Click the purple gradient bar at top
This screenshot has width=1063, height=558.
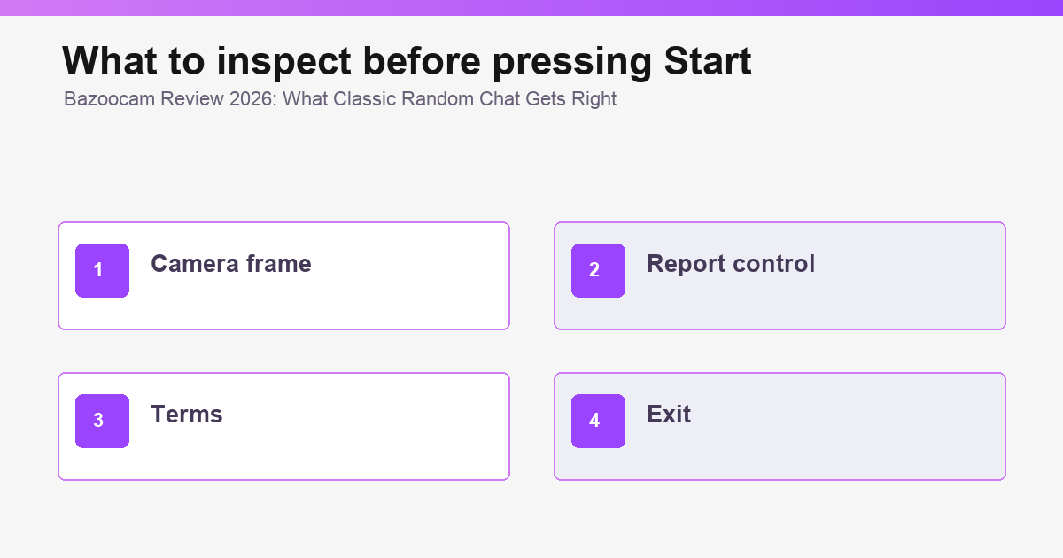531,8
